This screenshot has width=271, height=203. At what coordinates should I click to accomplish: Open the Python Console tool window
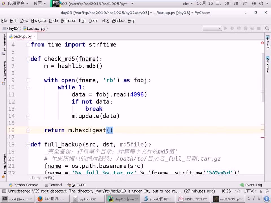pos(24,185)
